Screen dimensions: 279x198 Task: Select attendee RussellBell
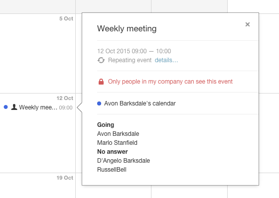click(112, 170)
